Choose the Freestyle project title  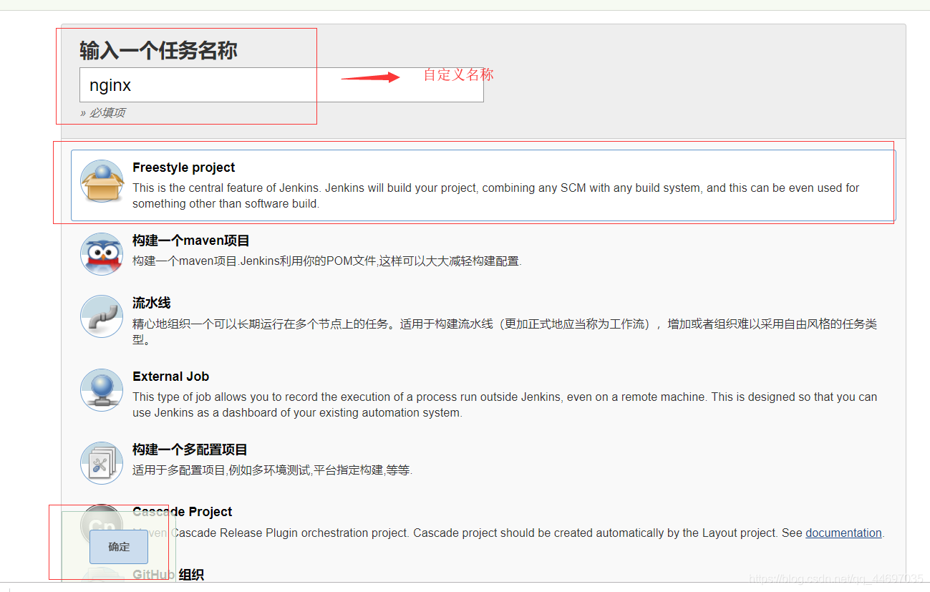pos(183,168)
